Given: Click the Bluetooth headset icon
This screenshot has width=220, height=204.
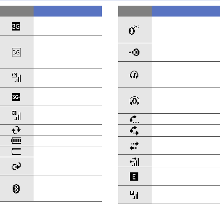Looking at the screenshot, I should pos(134,101).
